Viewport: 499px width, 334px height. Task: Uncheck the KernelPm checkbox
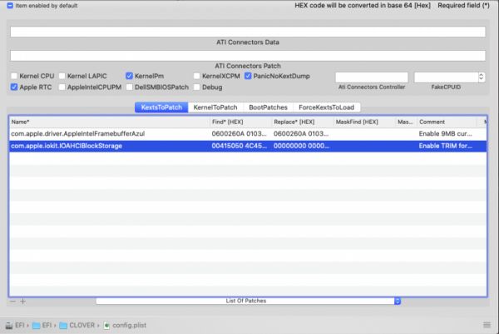(129, 76)
